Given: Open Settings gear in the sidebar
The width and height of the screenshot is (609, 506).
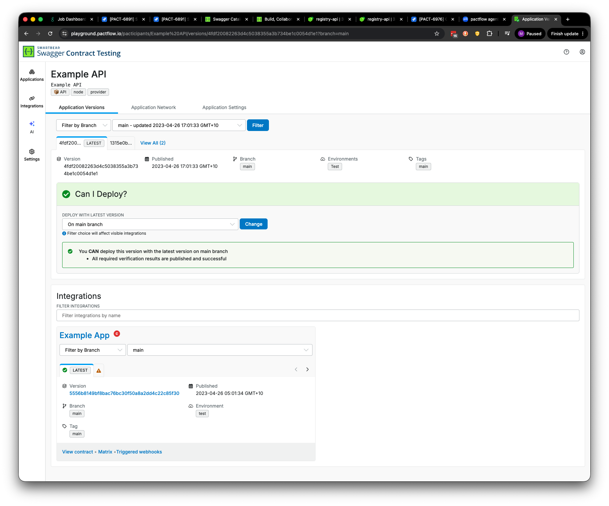Looking at the screenshot, I should click(x=32, y=155).
